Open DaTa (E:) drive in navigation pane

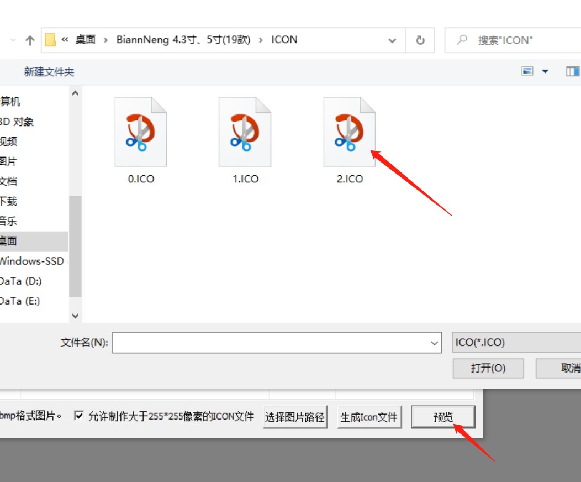click(x=20, y=301)
